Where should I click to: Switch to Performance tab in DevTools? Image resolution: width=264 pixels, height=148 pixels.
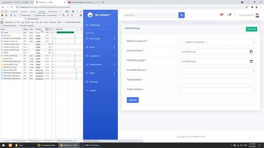[x=53, y=12]
